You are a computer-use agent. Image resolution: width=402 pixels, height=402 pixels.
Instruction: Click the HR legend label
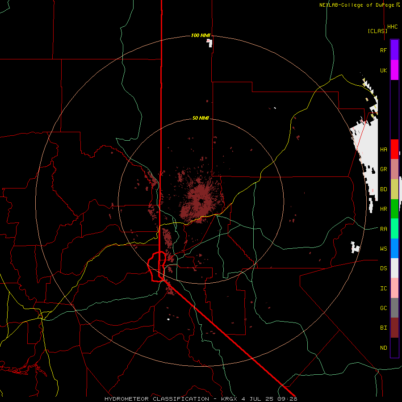[383, 209]
